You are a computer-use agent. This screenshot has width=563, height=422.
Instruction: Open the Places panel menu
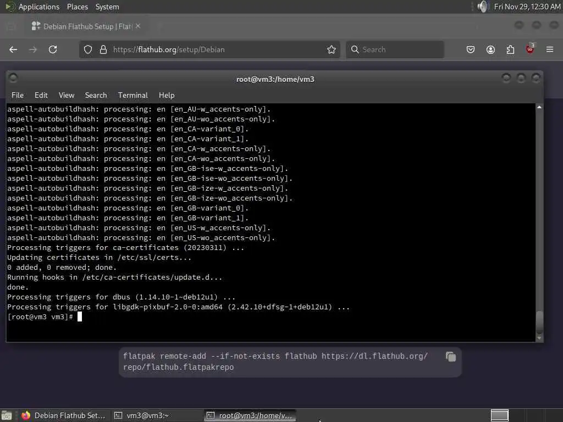click(78, 7)
